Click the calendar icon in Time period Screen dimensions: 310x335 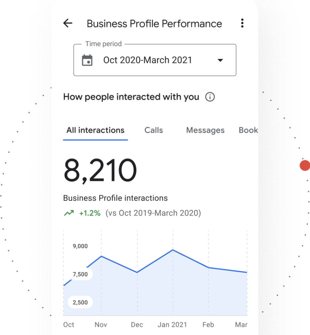tap(87, 60)
